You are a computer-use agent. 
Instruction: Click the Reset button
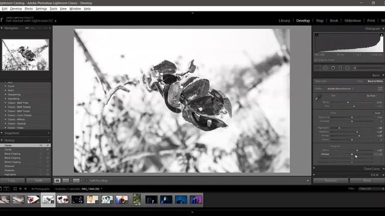tap(367, 181)
